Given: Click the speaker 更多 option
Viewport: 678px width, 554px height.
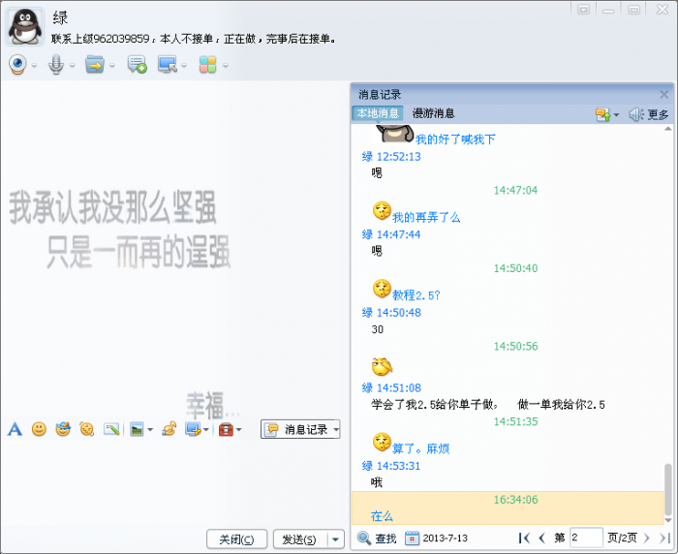Looking at the screenshot, I should (649, 114).
